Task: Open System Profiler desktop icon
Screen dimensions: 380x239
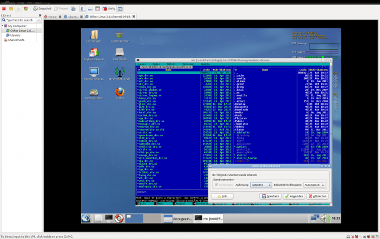Action: tap(120, 36)
